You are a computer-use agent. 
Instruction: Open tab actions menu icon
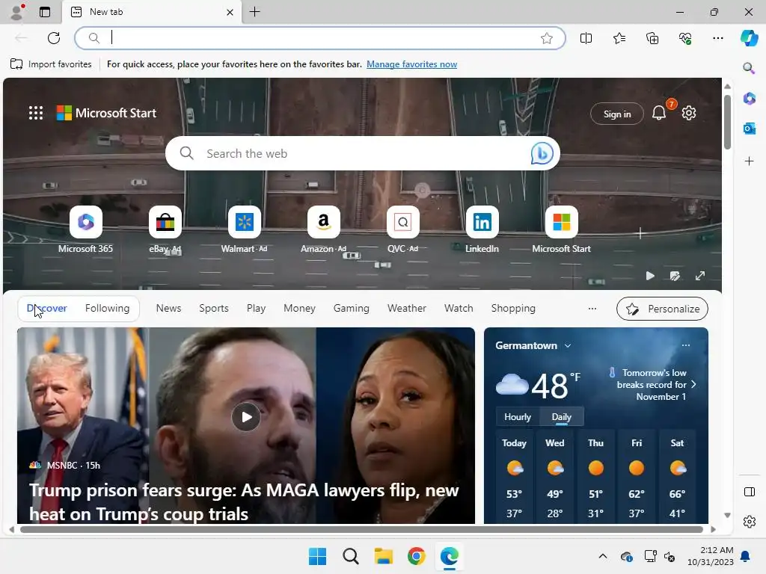(45, 12)
